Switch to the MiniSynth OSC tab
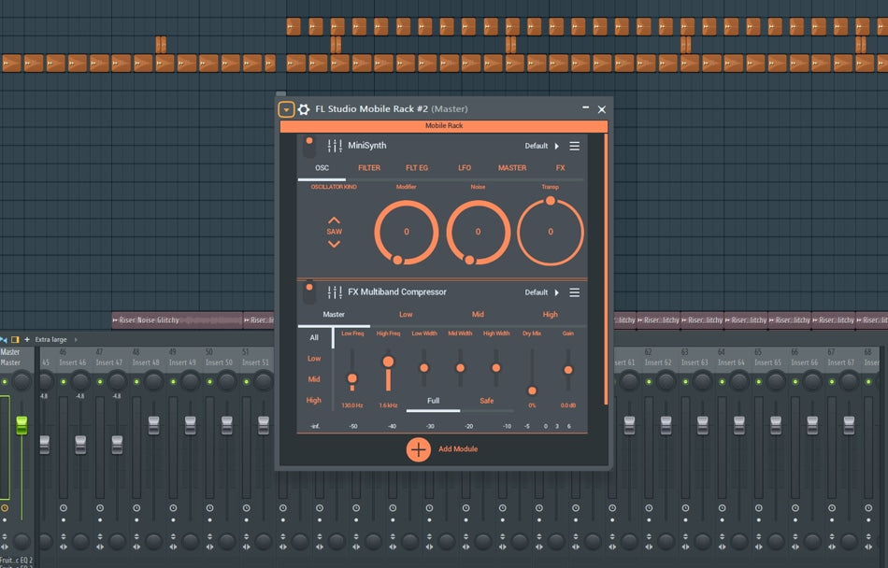 point(322,168)
